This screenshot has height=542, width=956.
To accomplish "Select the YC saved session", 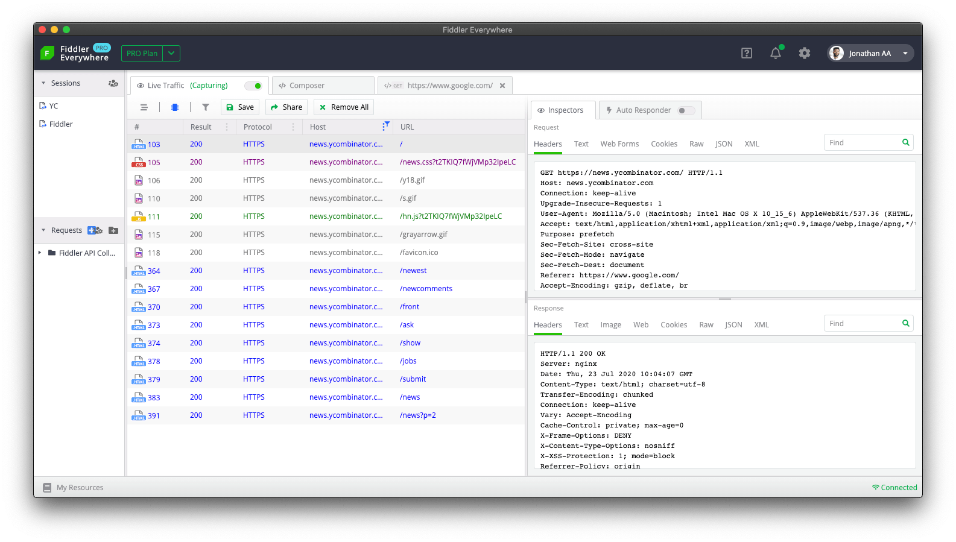I will [x=79, y=106].
